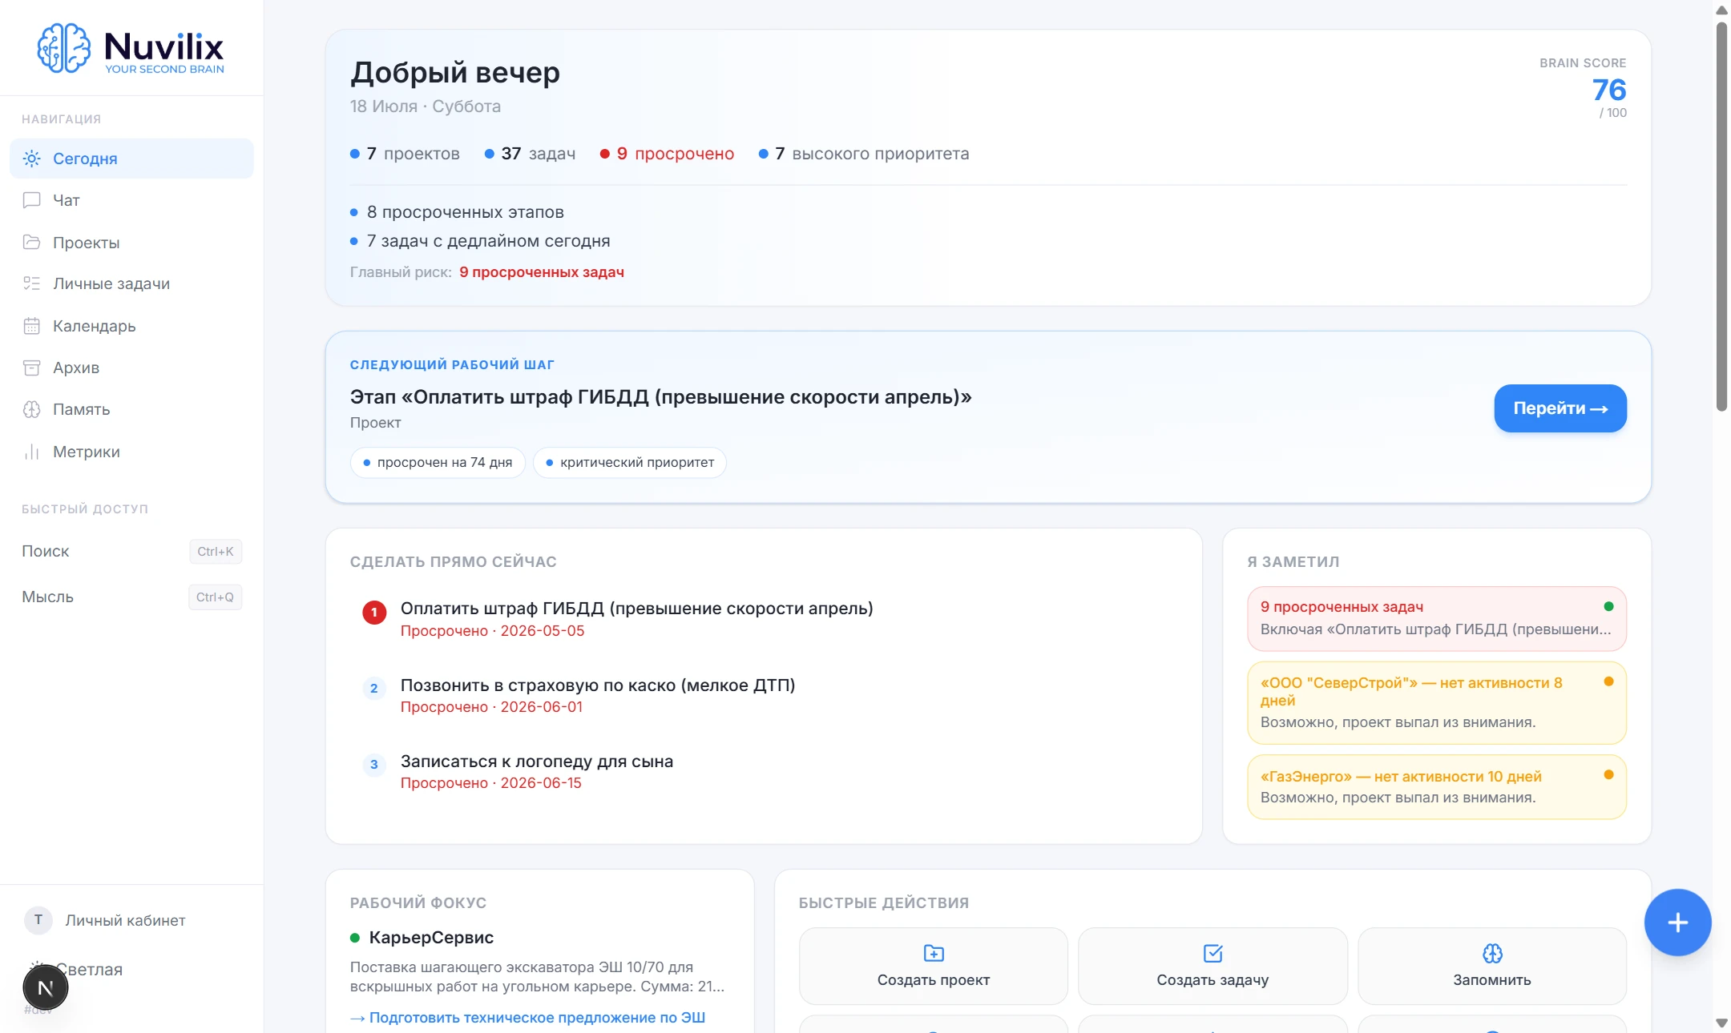Click the Nuvilix brain logo
The width and height of the screenshot is (1731, 1033).
pyautogui.click(x=64, y=48)
